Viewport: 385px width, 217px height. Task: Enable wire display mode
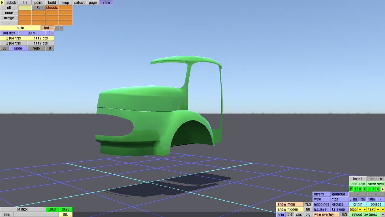[x=322, y=199]
